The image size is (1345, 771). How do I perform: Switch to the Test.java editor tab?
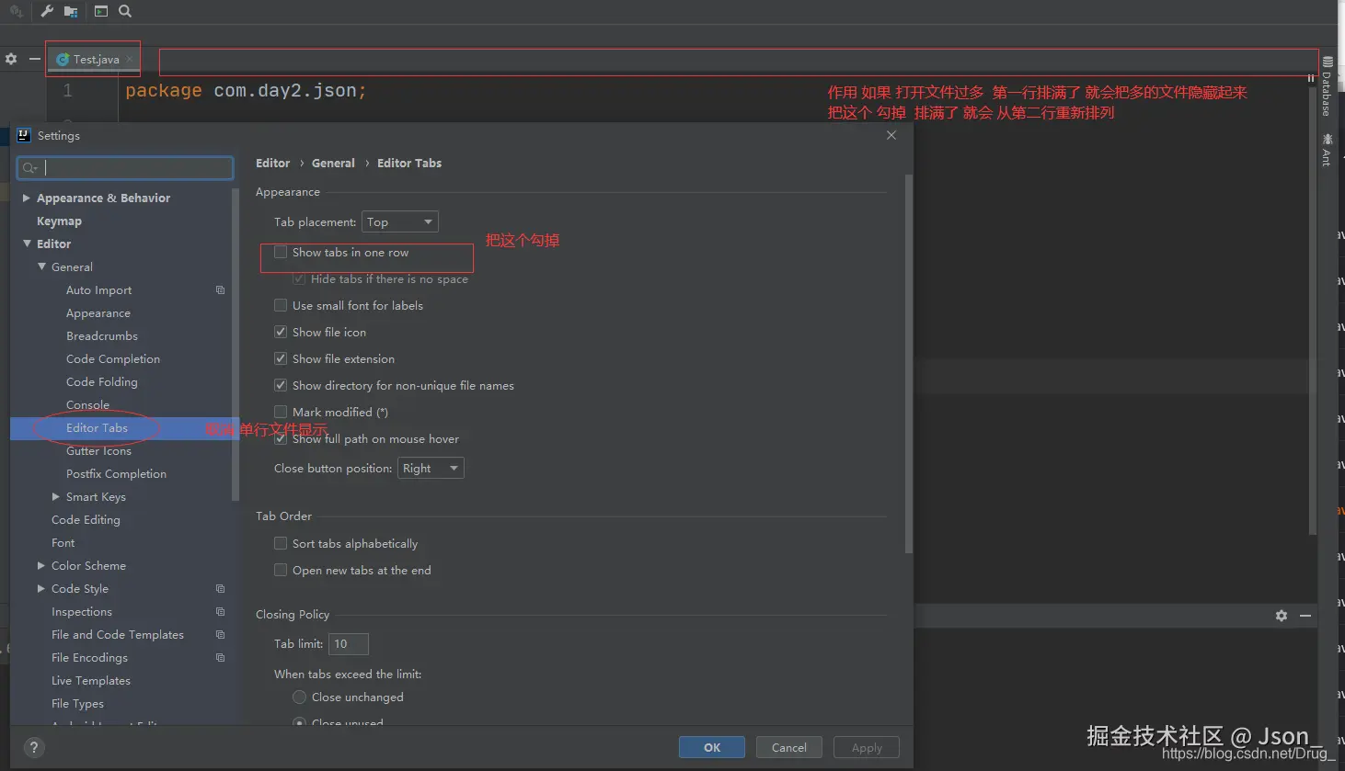96,59
